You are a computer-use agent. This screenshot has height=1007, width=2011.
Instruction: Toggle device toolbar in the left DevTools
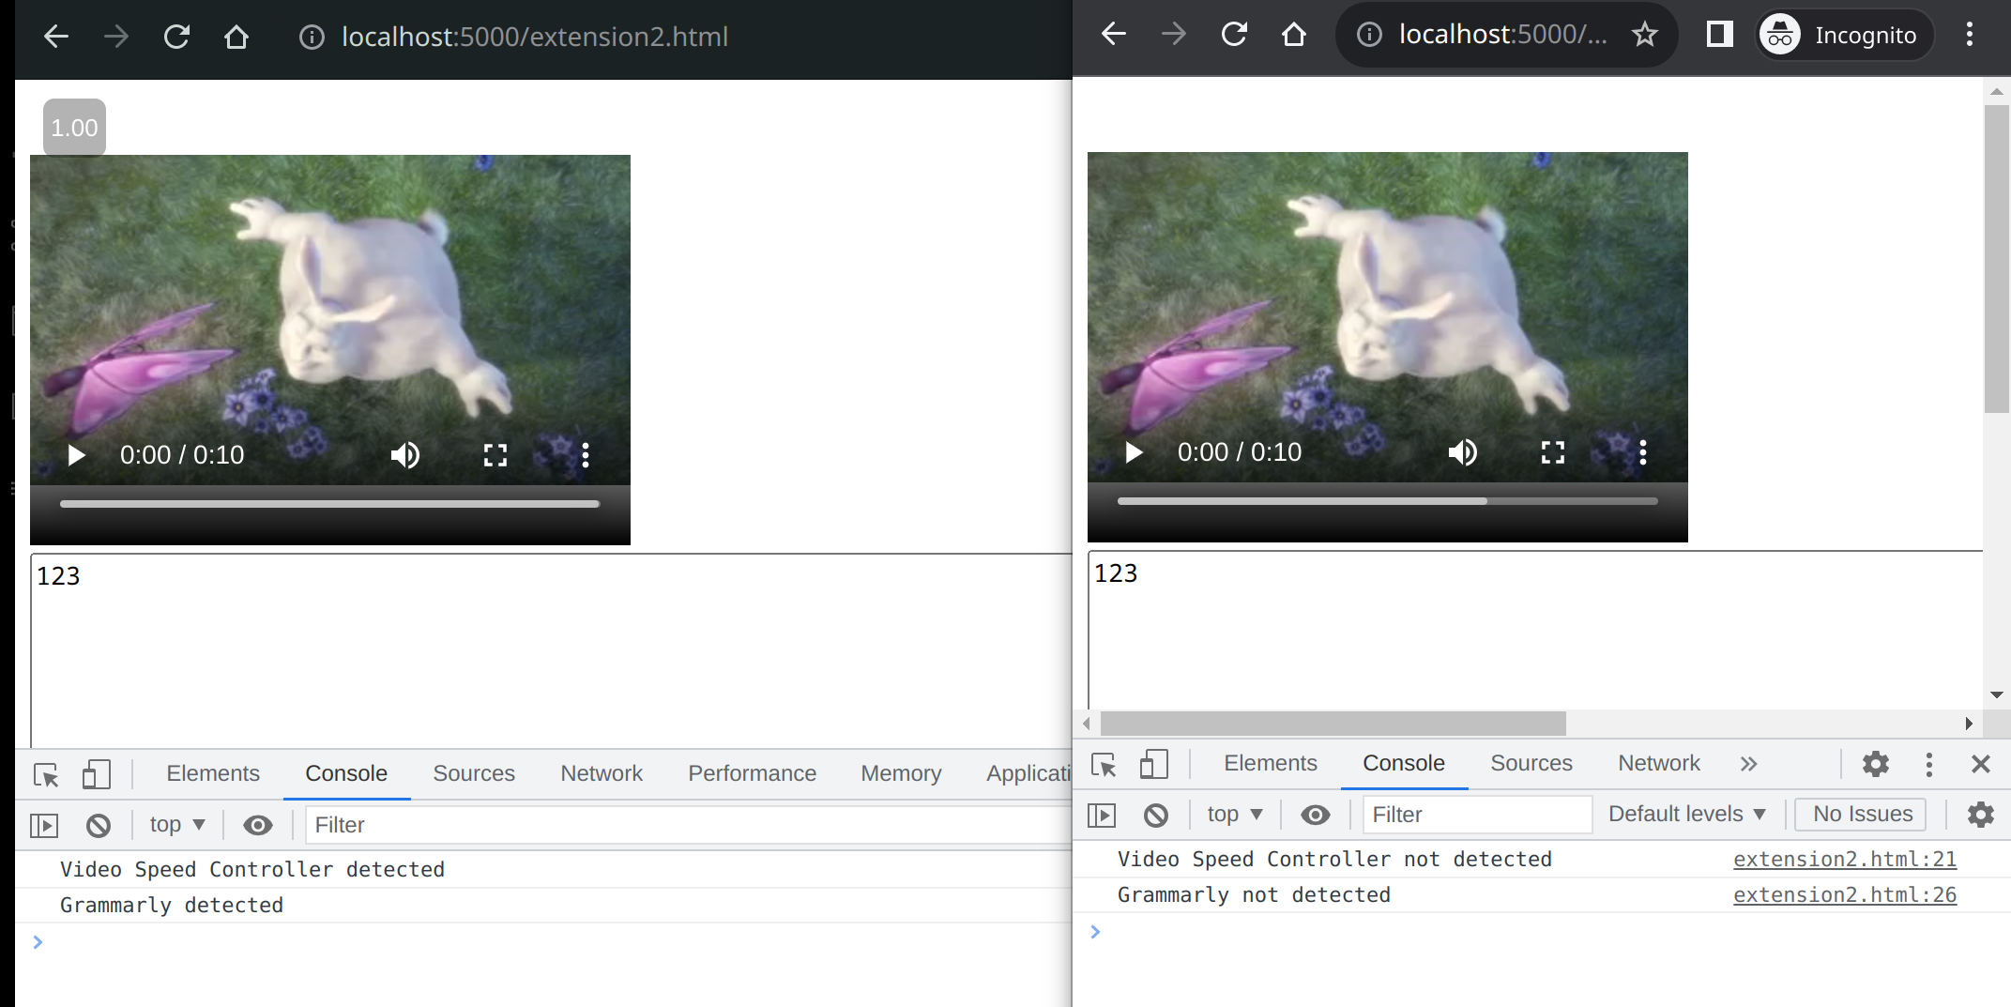[96, 774]
